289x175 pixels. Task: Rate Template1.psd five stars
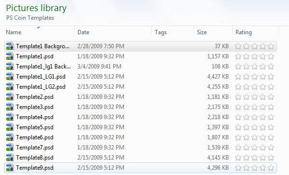[x=271, y=56]
